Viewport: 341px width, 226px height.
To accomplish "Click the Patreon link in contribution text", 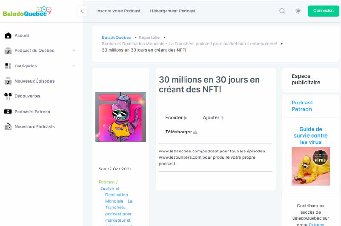I will point(316,224).
